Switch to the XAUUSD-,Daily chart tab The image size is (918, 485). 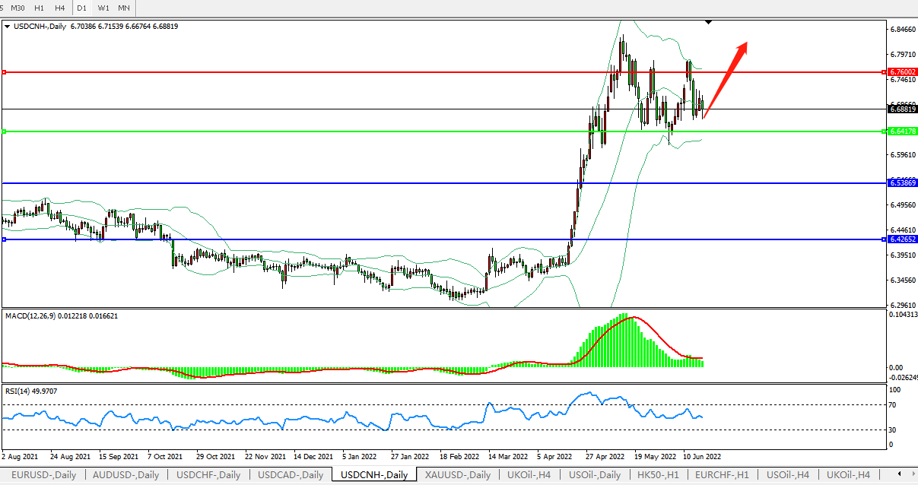457,475
